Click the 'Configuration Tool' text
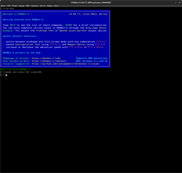Viewport: 182px width, 173px height. [x=28, y=44]
